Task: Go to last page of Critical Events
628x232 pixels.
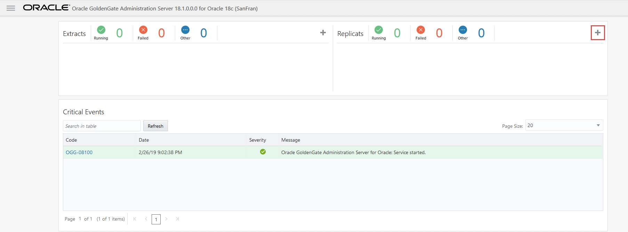Action: 177,219
